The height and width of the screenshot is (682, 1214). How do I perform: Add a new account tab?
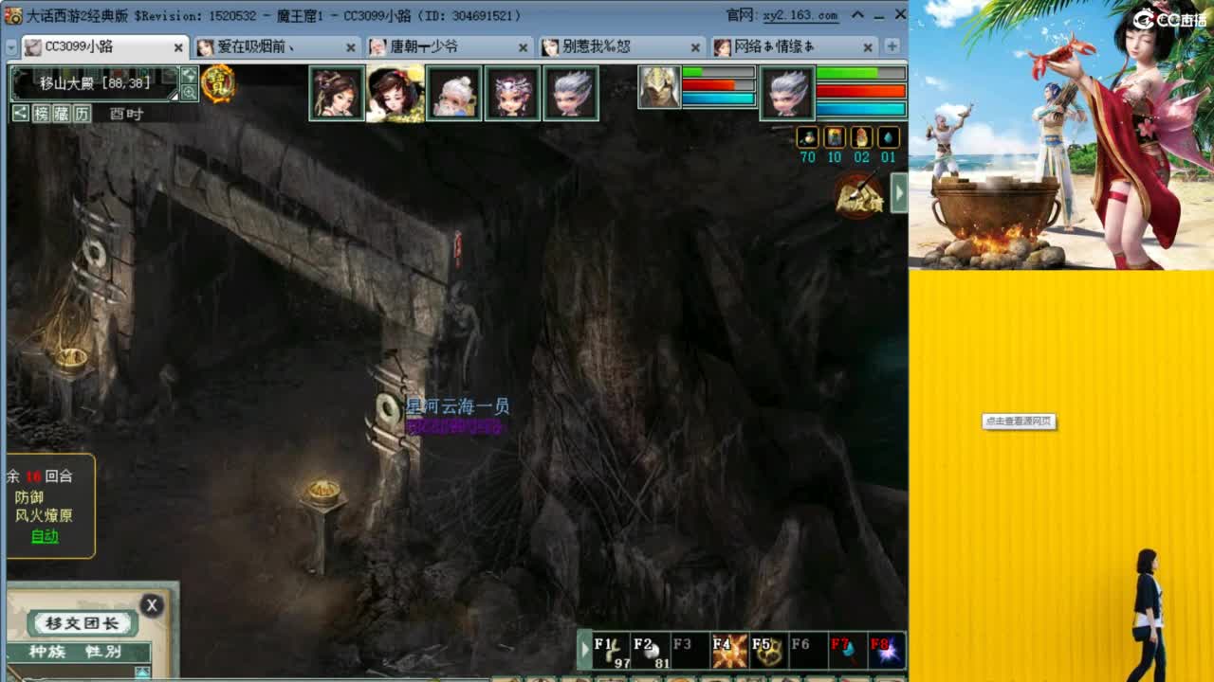[892, 45]
